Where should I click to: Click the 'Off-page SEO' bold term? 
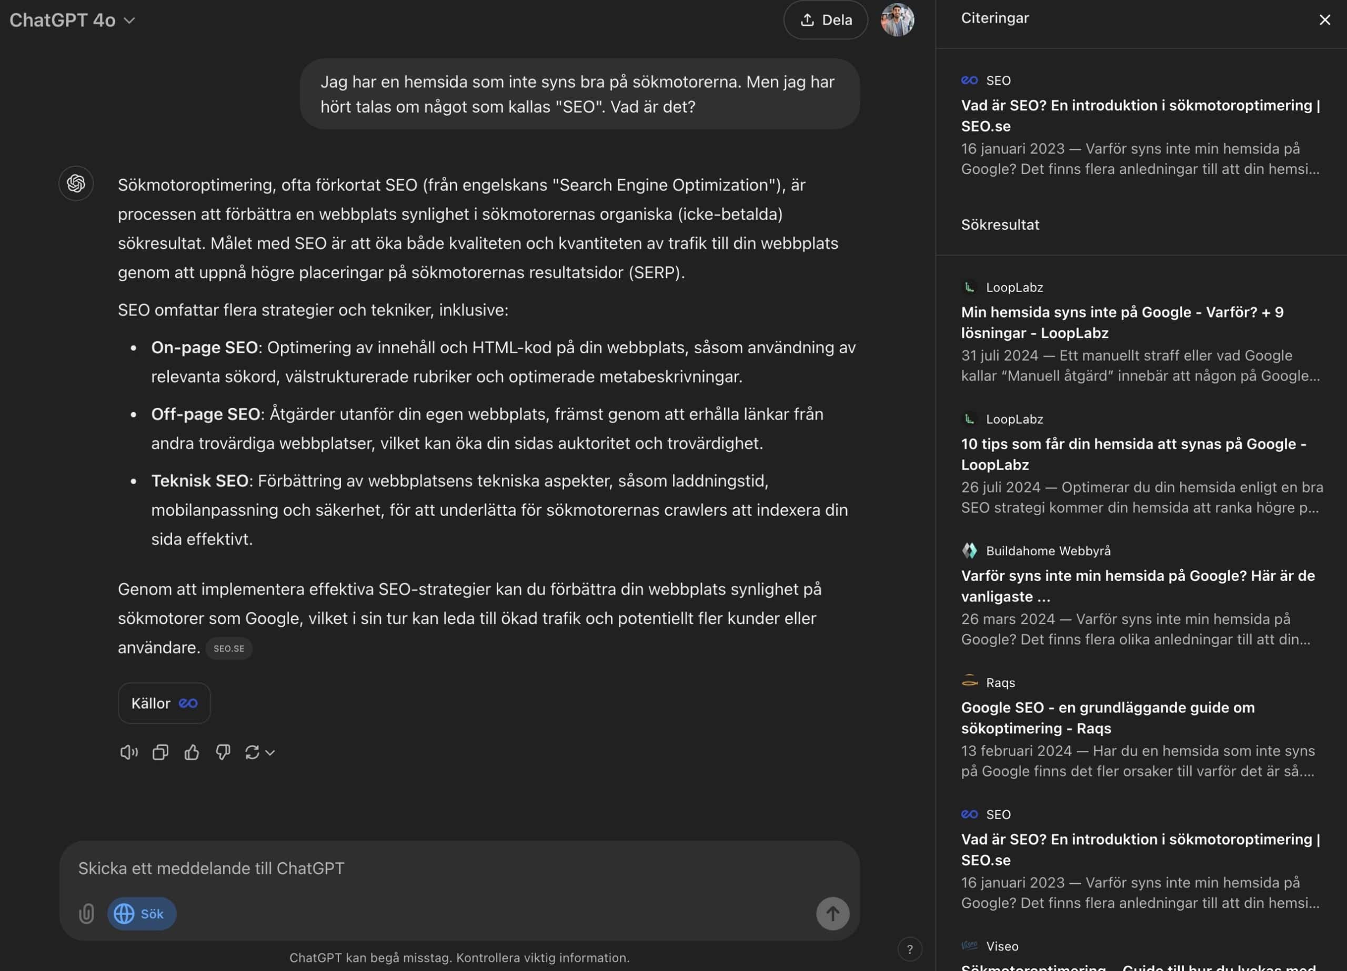point(206,414)
